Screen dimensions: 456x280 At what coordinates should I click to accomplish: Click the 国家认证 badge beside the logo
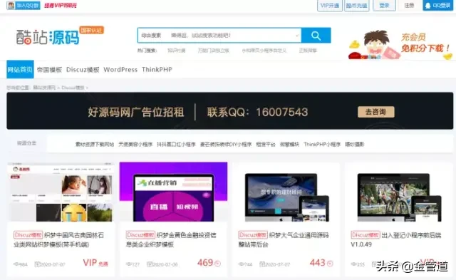91,30
